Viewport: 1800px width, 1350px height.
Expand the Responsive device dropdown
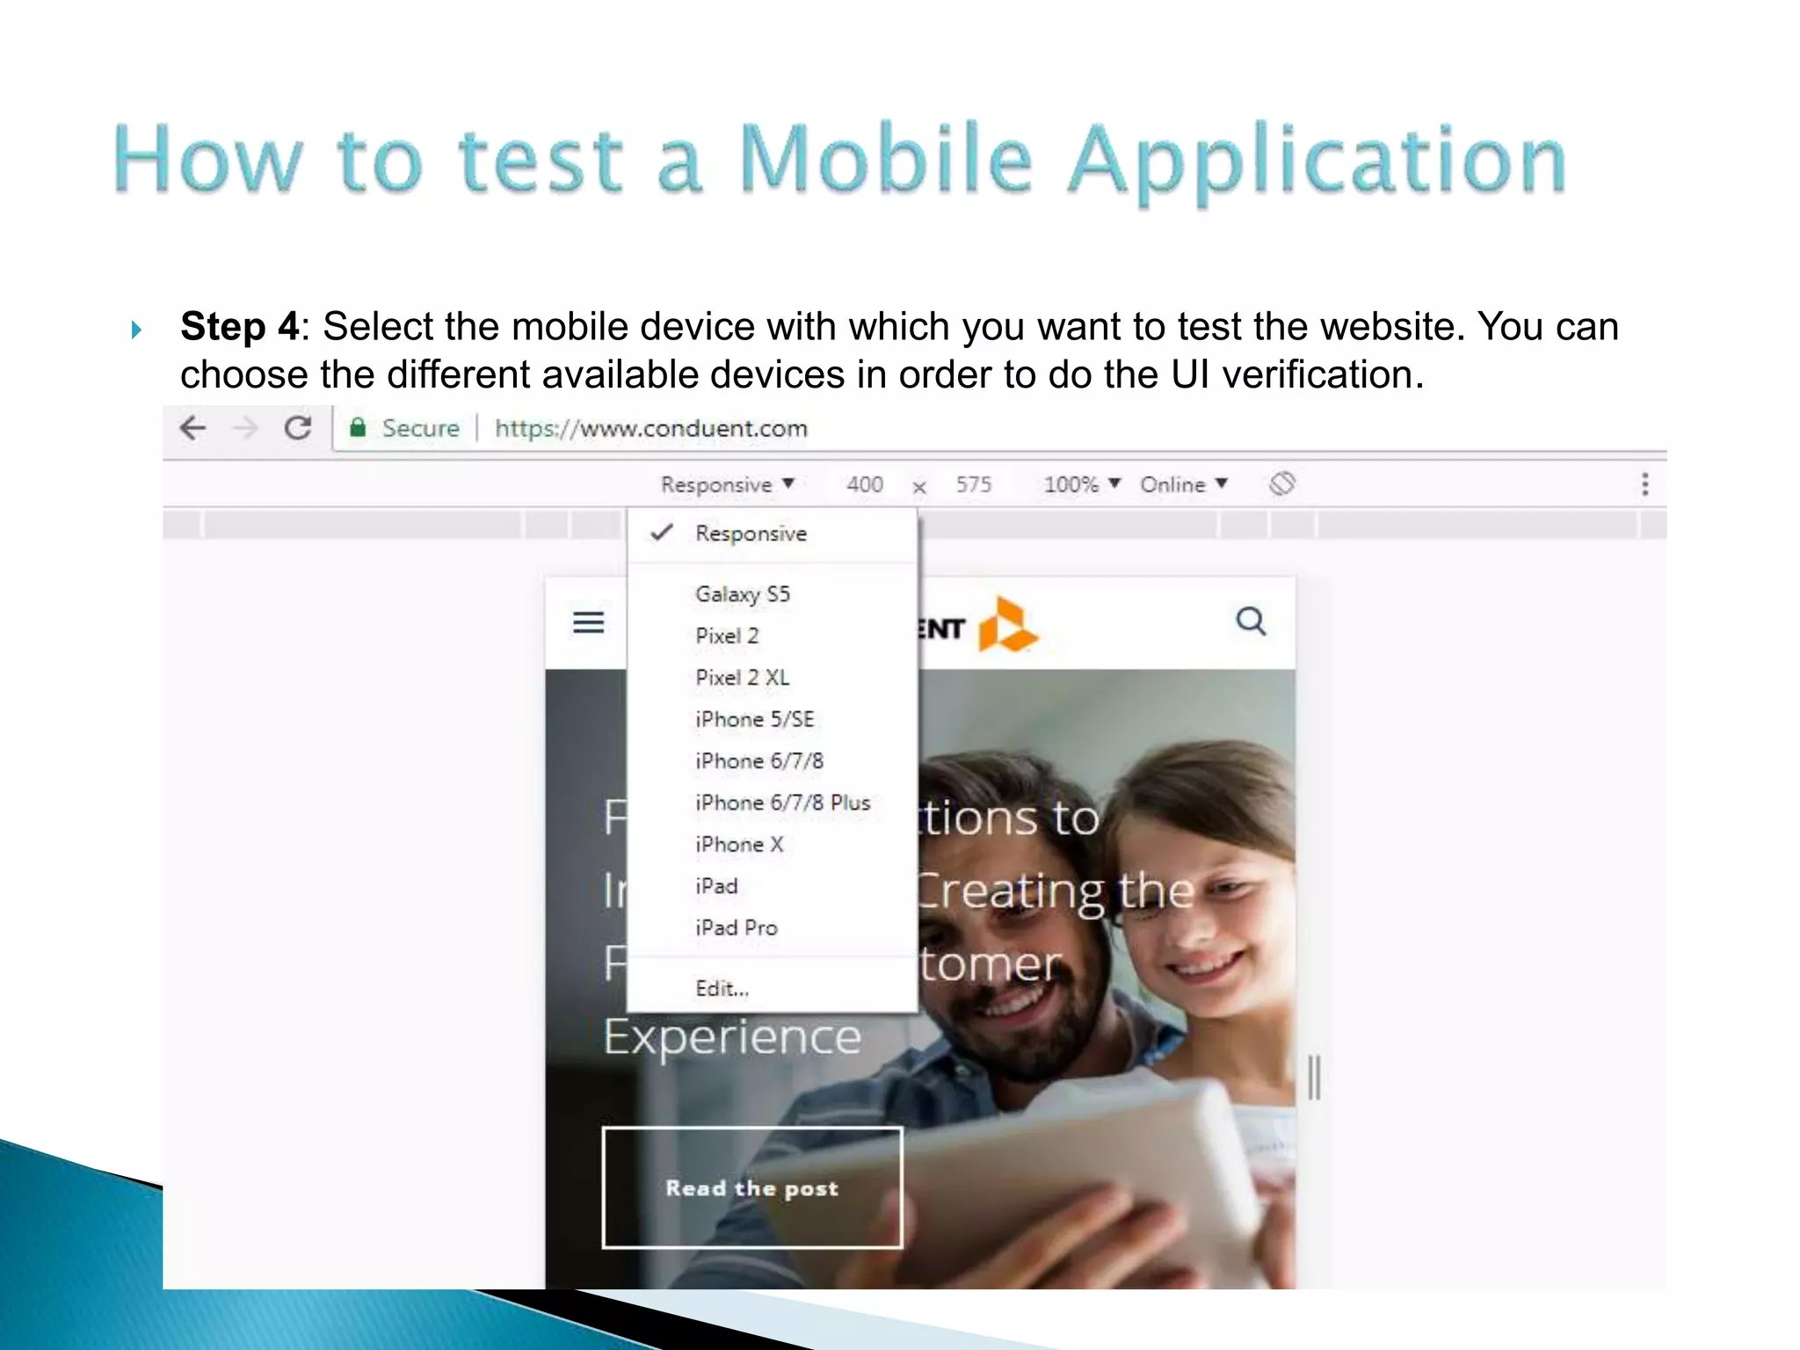(x=727, y=485)
